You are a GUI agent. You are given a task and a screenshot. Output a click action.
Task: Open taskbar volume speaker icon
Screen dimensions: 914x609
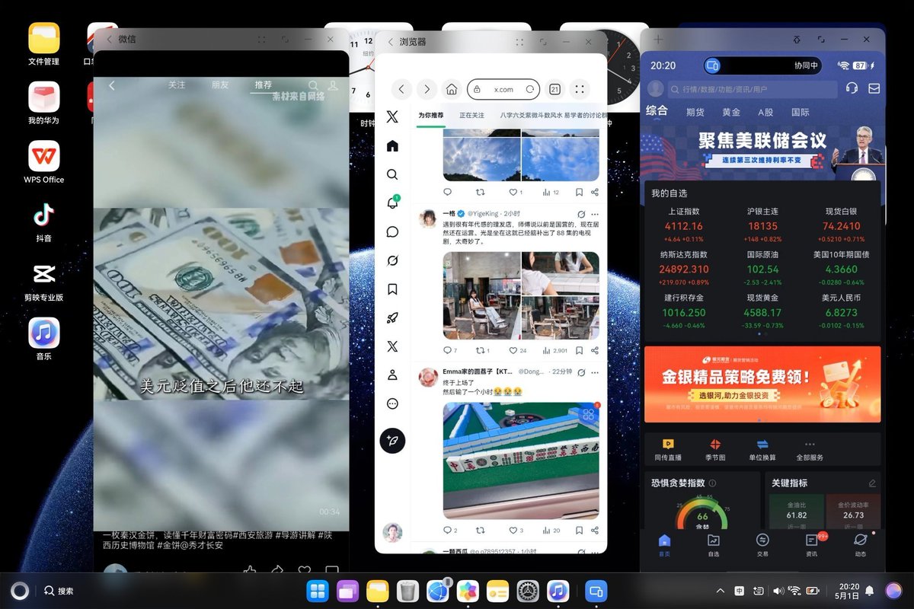pyautogui.click(x=778, y=591)
